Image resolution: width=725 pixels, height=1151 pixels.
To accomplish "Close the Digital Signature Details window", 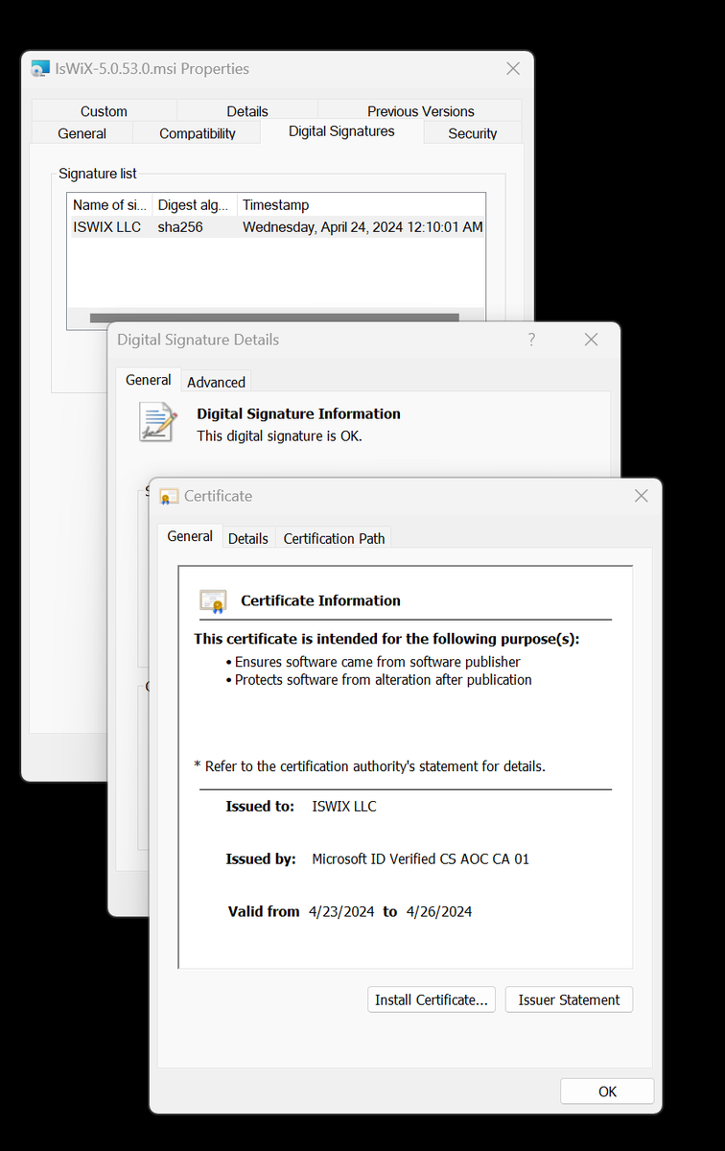I will click(591, 340).
